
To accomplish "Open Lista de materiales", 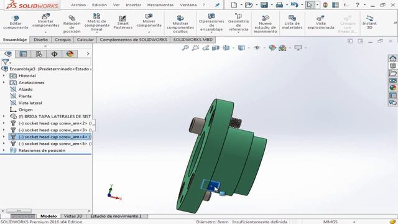I will pyautogui.click(x=292, y=22).
